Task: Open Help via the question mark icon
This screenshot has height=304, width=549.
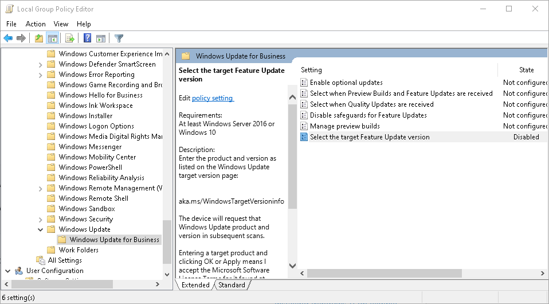Action: 87,38
